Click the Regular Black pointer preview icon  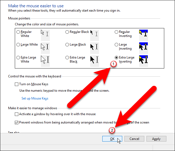pos(94,34)
